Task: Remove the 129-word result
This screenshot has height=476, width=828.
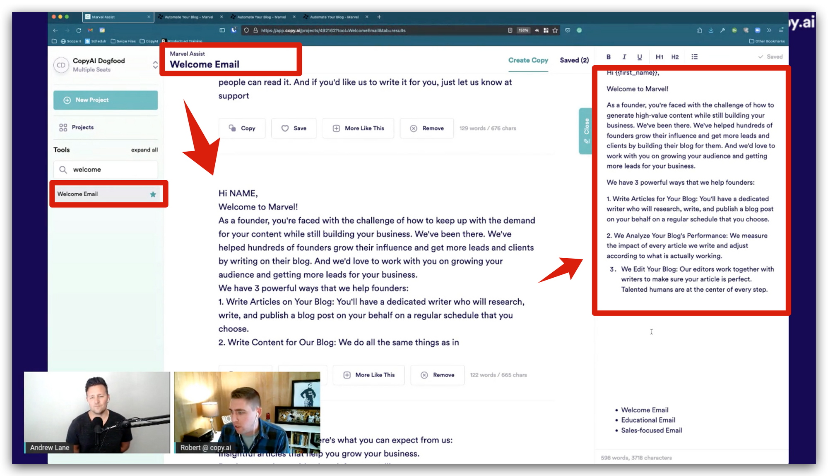Action: [427, 129]
